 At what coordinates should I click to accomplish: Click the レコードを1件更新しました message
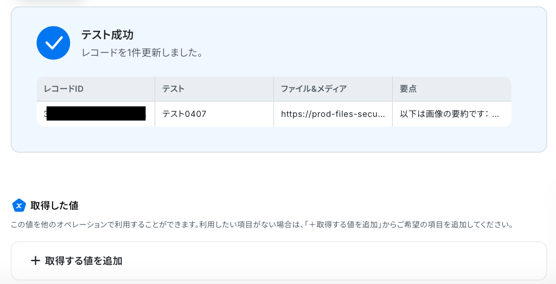(142, 53)
